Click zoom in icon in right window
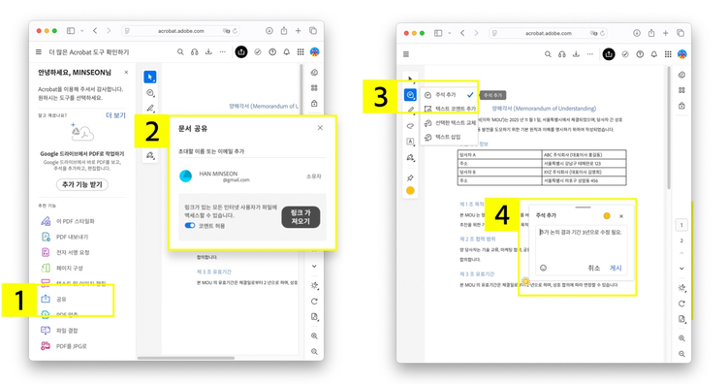Image resolution: width=727 pixels, height=384 pixels. [x=681, y=338]
